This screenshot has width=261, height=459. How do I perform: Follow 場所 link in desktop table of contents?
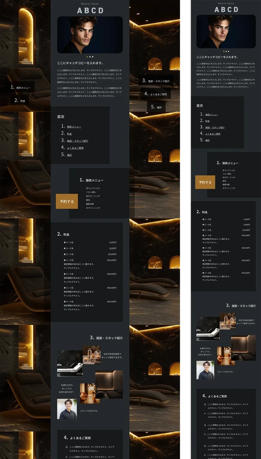click(x=69, y=155)
